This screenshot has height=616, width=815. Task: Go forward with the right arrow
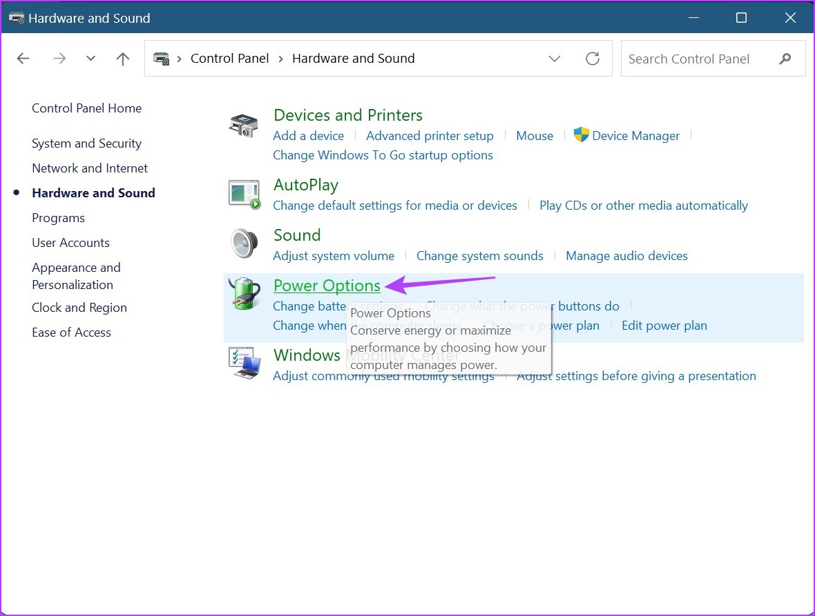[x=60, y=59]
